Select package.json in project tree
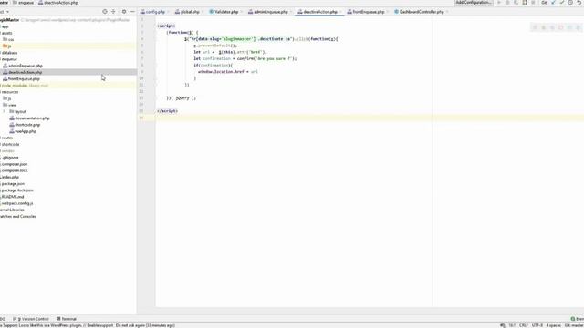The height and width of the screenshot is (328, 584). (13, 184)
